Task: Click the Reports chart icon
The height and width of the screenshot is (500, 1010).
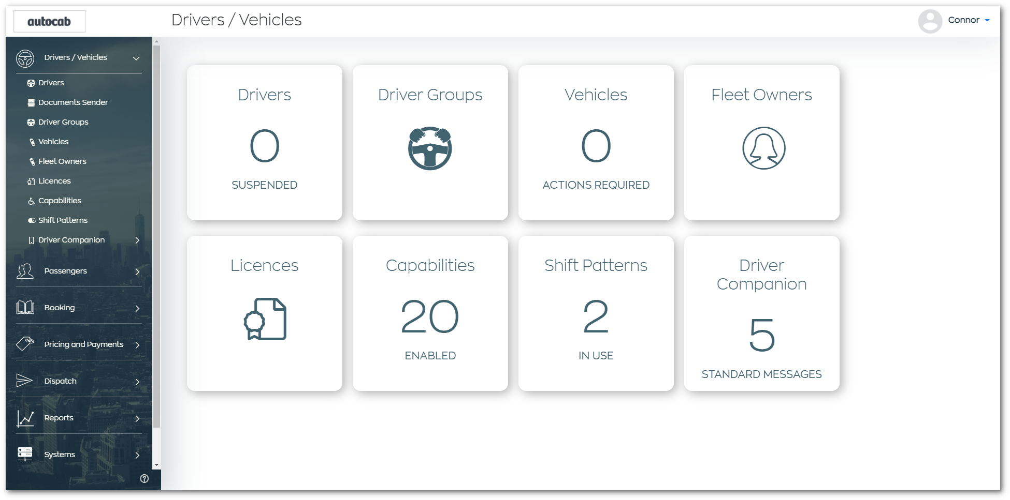Action: (x=25, y=418)
